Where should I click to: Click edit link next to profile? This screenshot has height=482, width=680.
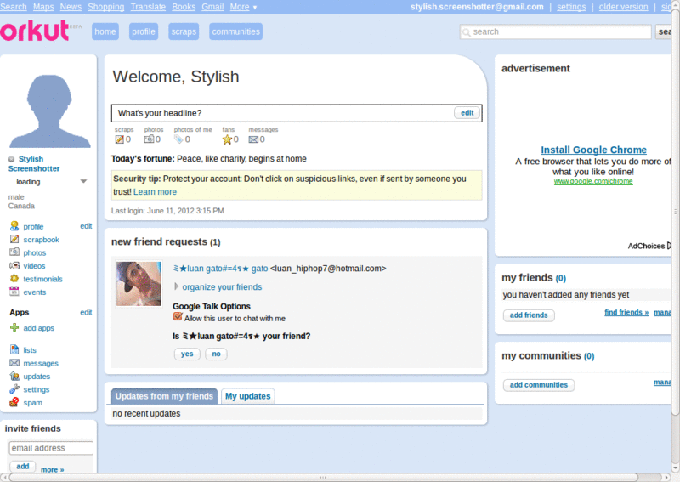[86, 226]
